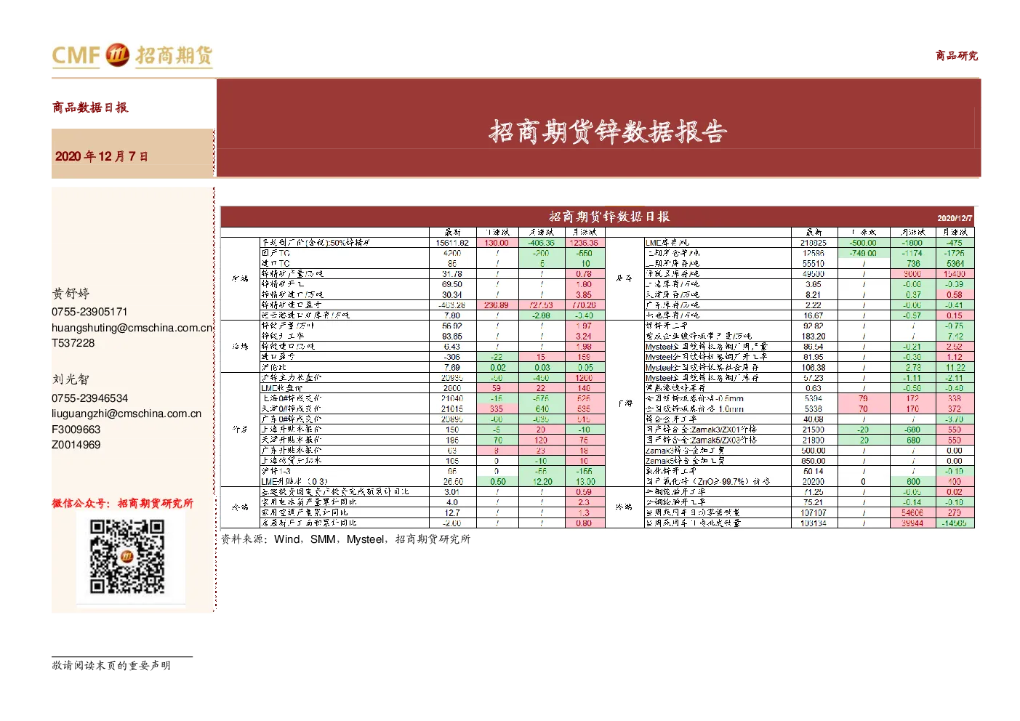
Task: Select the report date 2020年12月7日
Action: pos(102,156)
